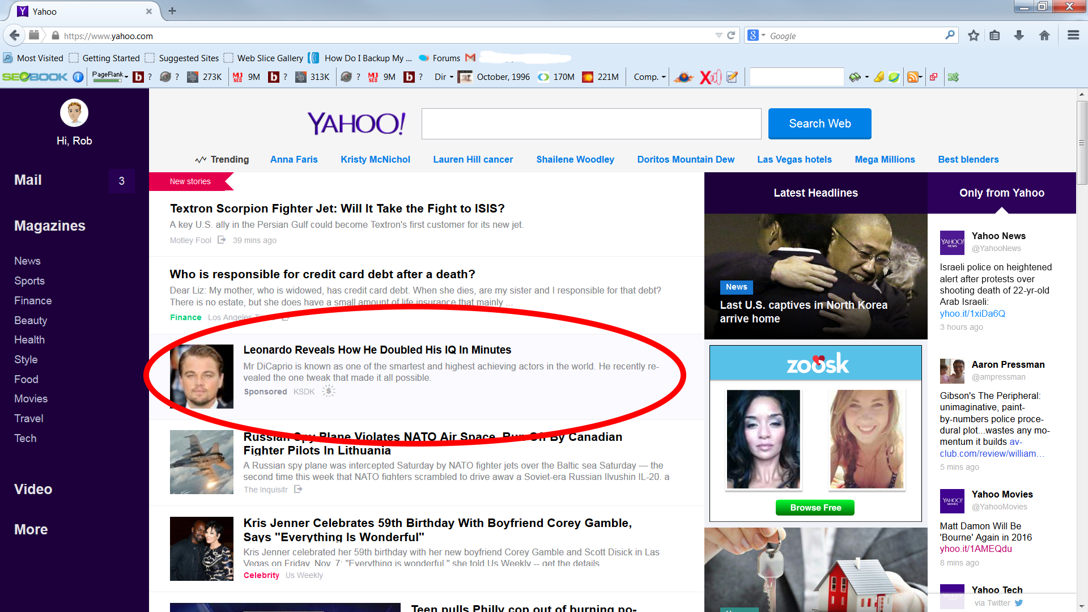Bookmark this page with the star icon
Viewport: 1088px width, 612px height.
(974, 36)
